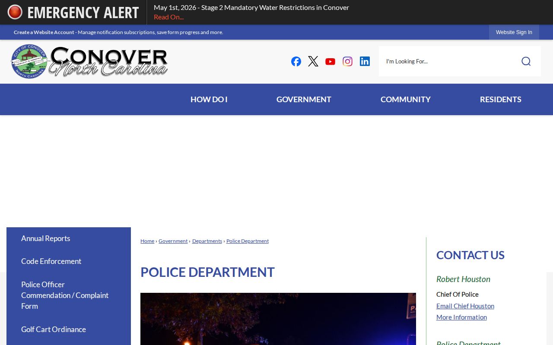The image size is (553, 345).
Task: Go to Departments breadcrumb link
Action: [207, 241]
